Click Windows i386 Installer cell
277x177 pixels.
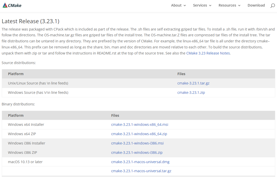pos(27,143)
